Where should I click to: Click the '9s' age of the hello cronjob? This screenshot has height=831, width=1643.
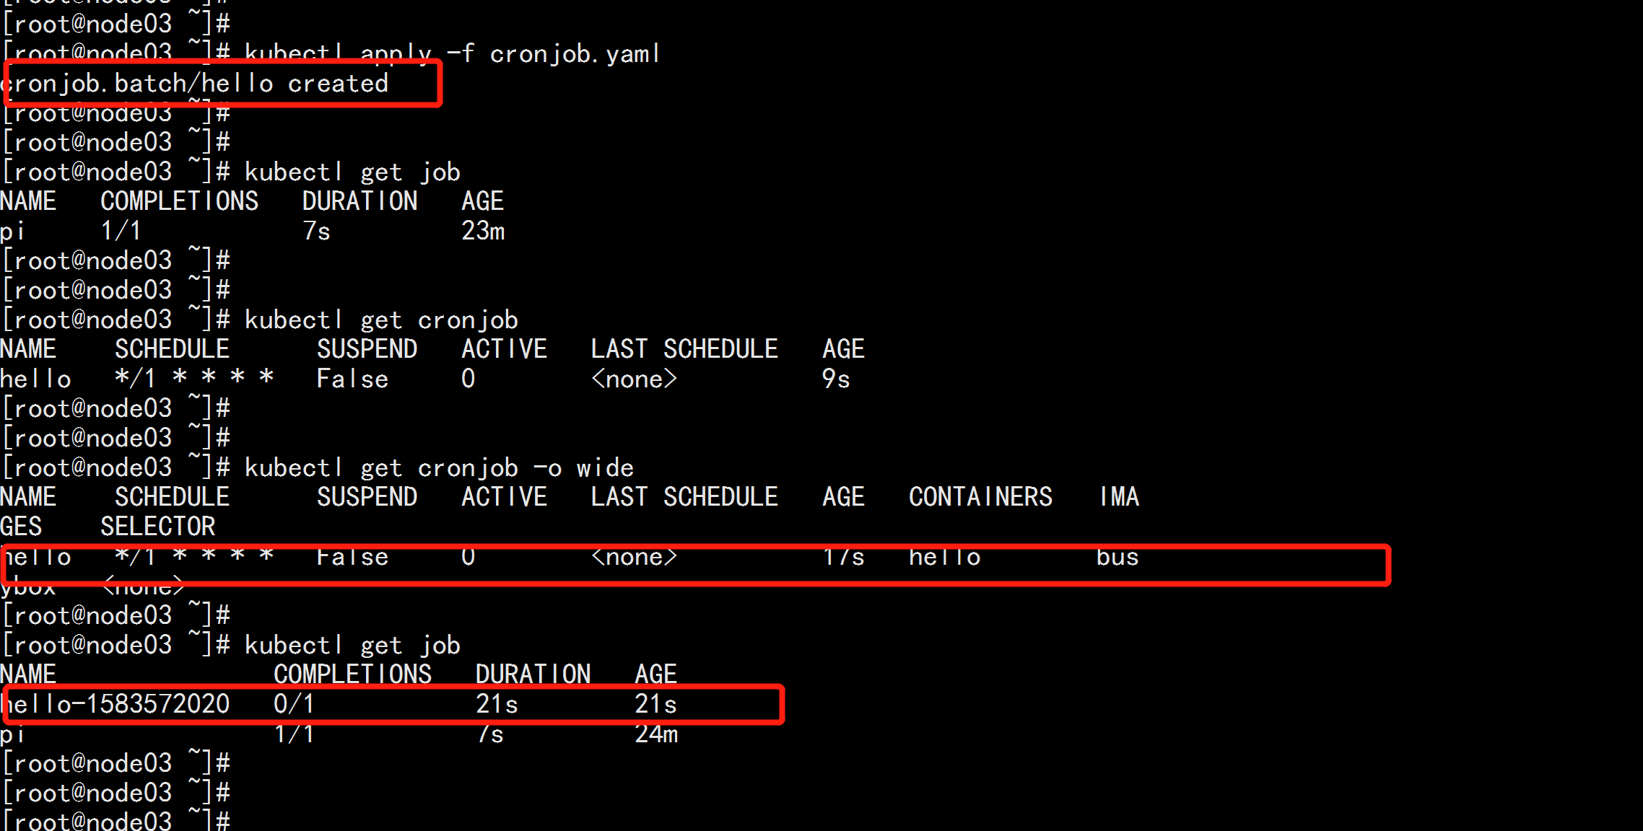point(836,379)
